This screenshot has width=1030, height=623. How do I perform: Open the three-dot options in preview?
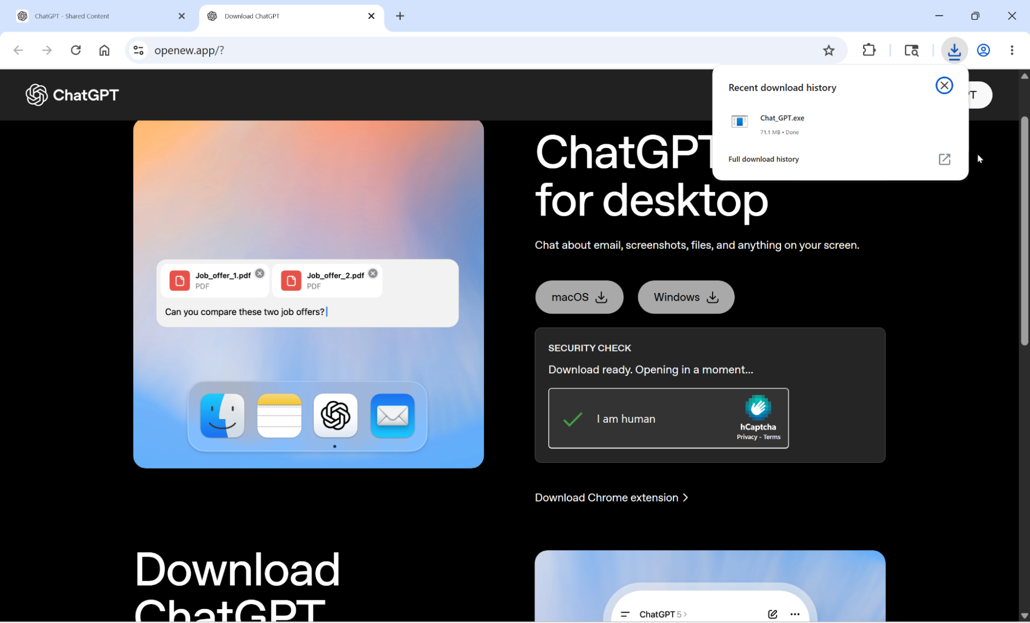tap(795, 614)
